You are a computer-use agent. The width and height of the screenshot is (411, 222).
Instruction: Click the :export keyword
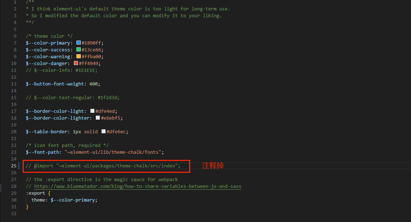pos(36,193)
